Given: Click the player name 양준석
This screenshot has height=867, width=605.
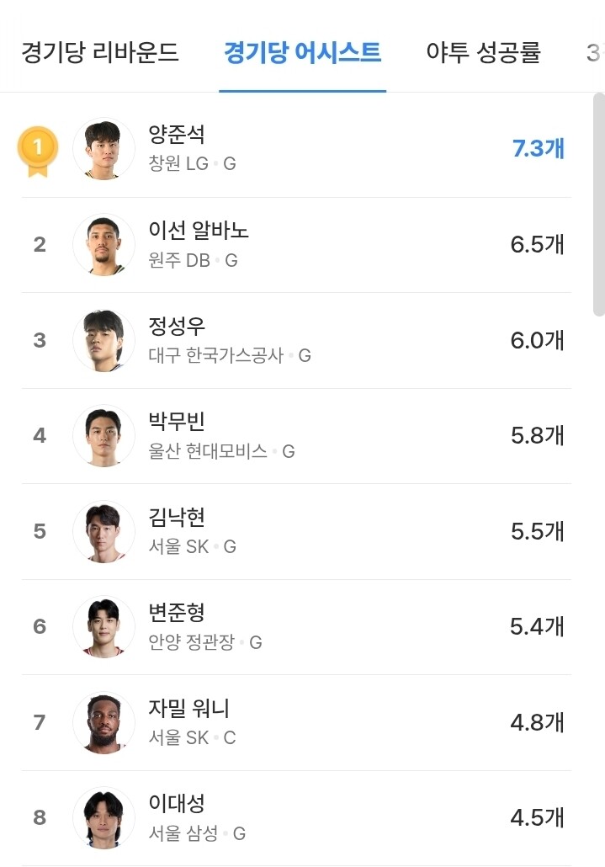Looking at the screenshot, I should pos(177,135).
